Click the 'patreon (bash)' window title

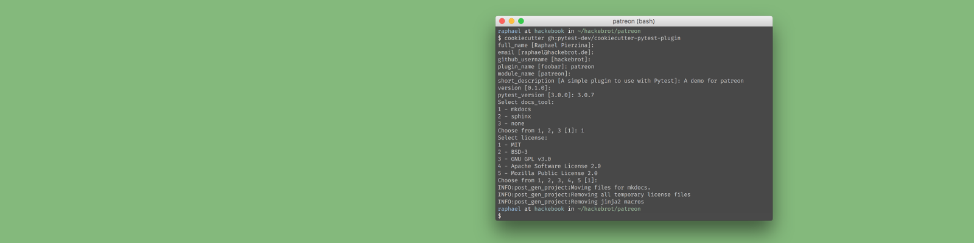pyautogui.click(x=634, y=21)
